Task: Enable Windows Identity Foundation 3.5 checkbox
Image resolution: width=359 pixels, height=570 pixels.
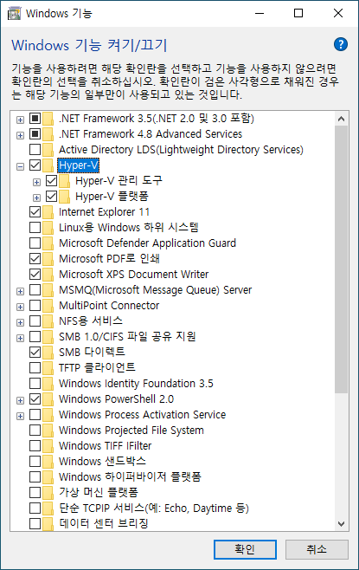Action: [35, 383]
